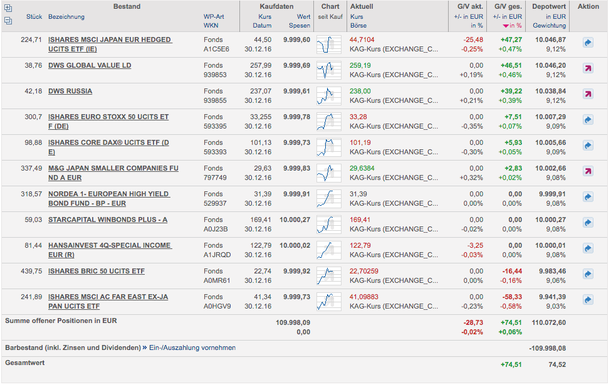
Task: Open the mini chart for HANSAINVEST 4Q-SPECIAL INCOME
Action: (329, 250)
